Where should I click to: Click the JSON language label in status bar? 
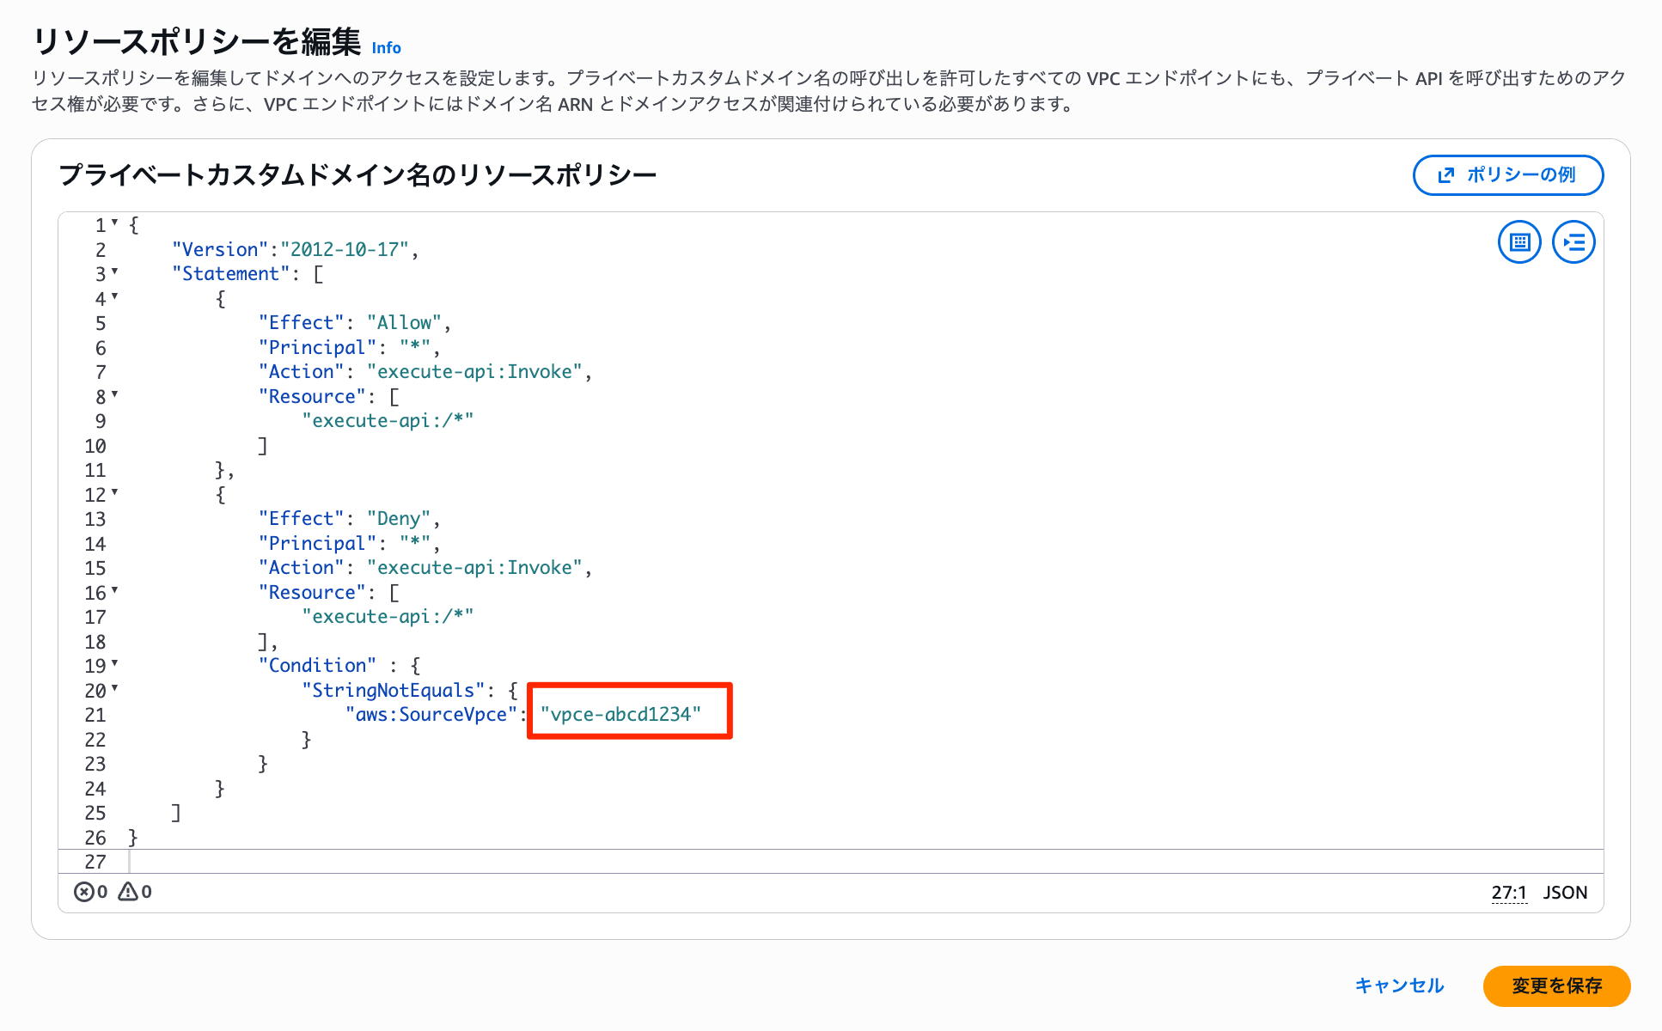(1565, 892)
